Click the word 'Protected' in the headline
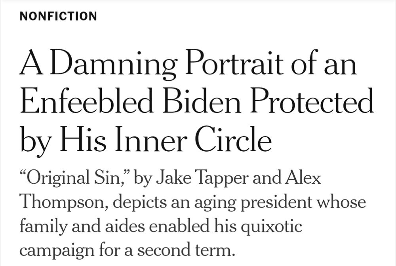396x266 pixels. pyautogui.click(x=312, y=101)
